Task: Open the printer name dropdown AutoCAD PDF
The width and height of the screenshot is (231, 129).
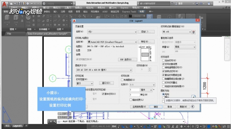Action: coord(112,42)
